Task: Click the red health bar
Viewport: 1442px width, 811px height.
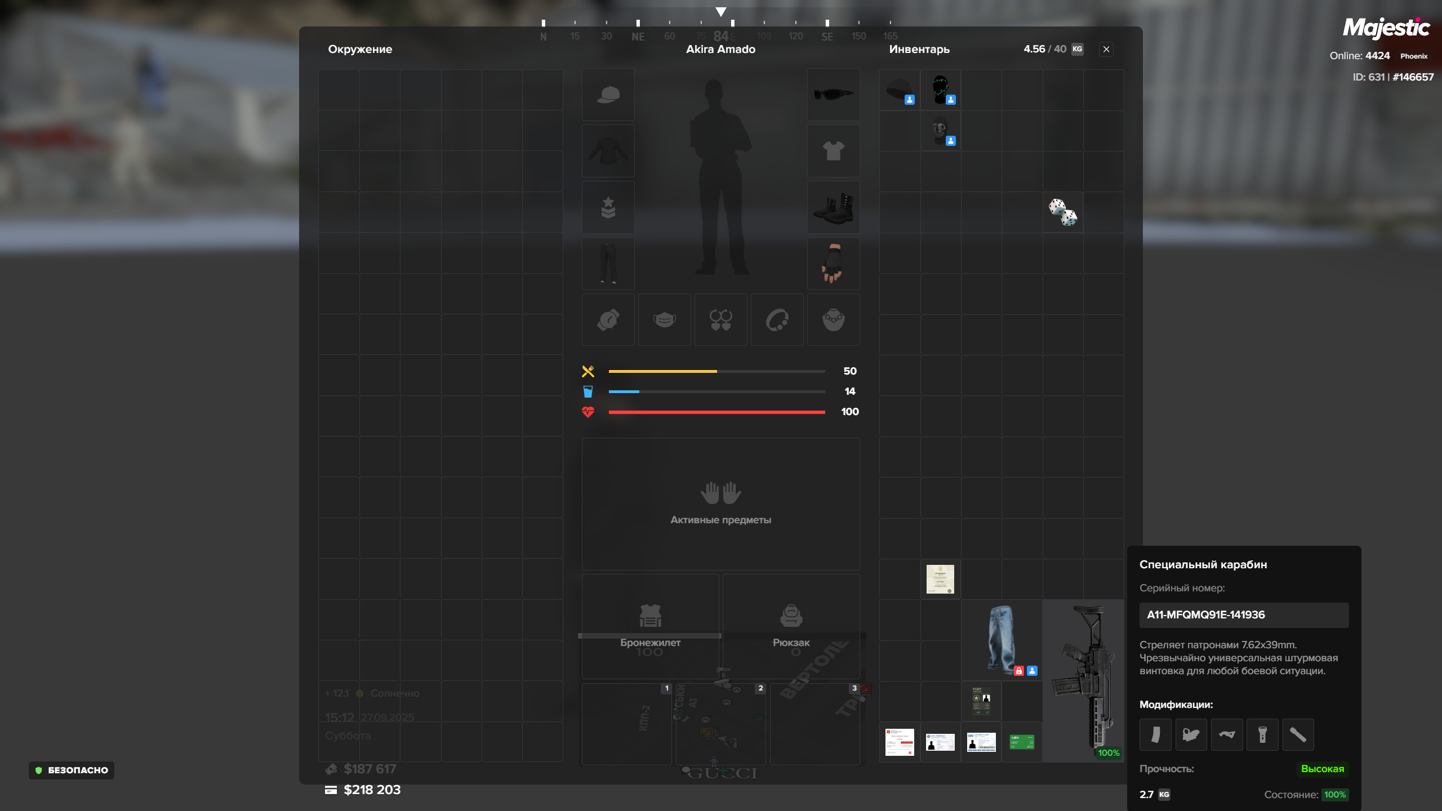Action: [716, 412]
